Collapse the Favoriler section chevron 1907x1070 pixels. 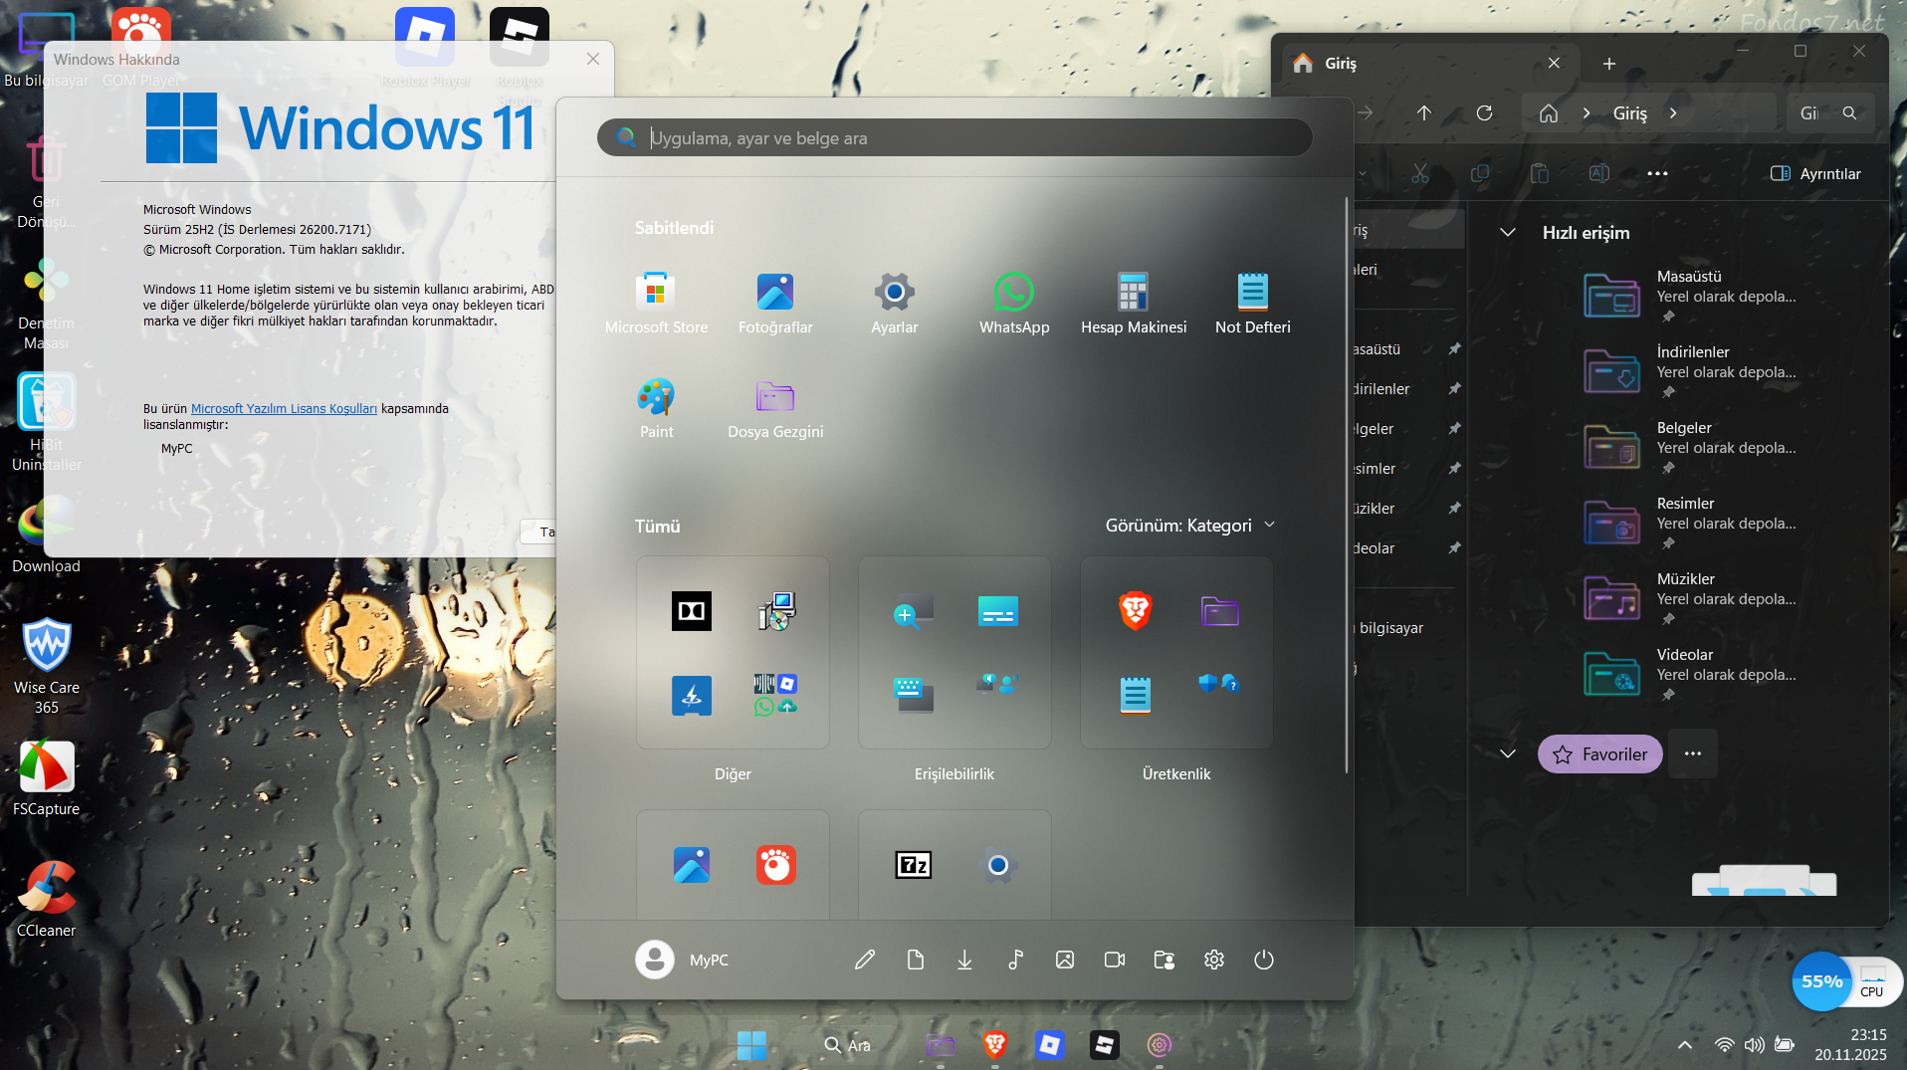tap(1508, 753)
